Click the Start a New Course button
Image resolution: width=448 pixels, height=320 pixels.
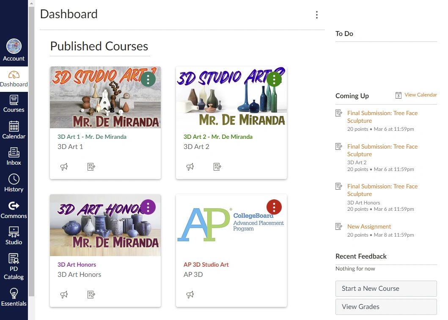point(386,289)
